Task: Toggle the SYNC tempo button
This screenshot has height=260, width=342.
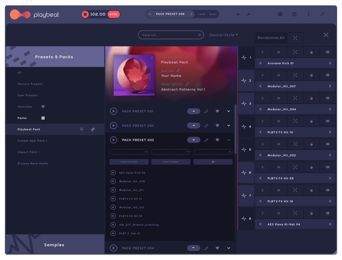Action: (x=114, y=14)
